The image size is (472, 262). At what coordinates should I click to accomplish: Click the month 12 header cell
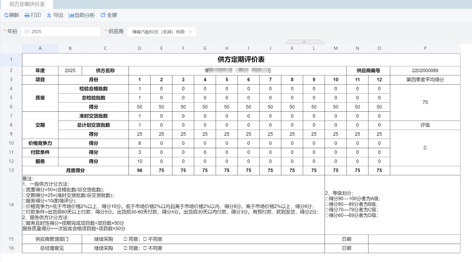coord(379,80)
